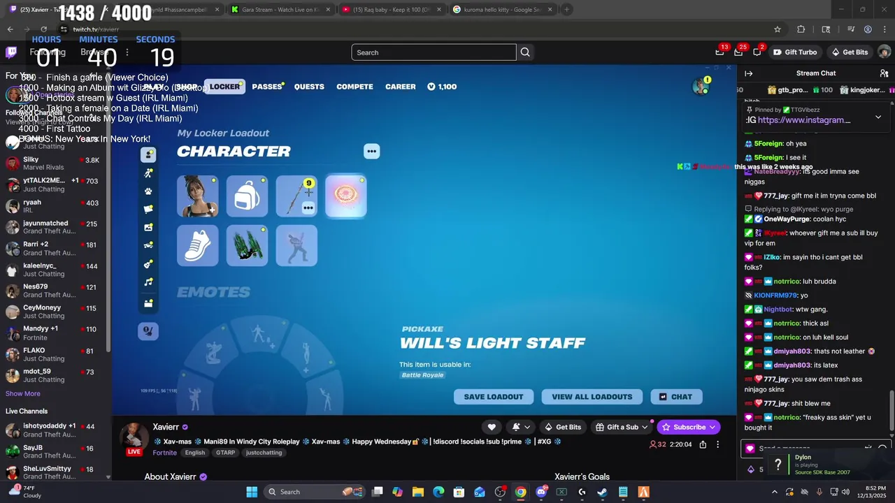The image size is (895, 503).
Task: Follow channel with the heart button
Action: click(x=492, y=427)
